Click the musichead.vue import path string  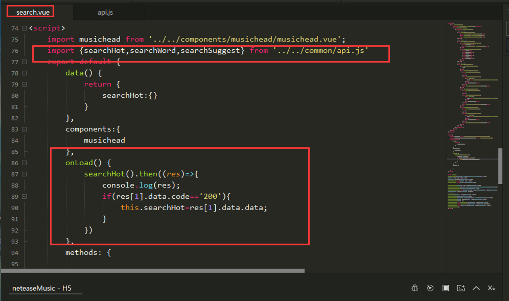pos(245,39)
